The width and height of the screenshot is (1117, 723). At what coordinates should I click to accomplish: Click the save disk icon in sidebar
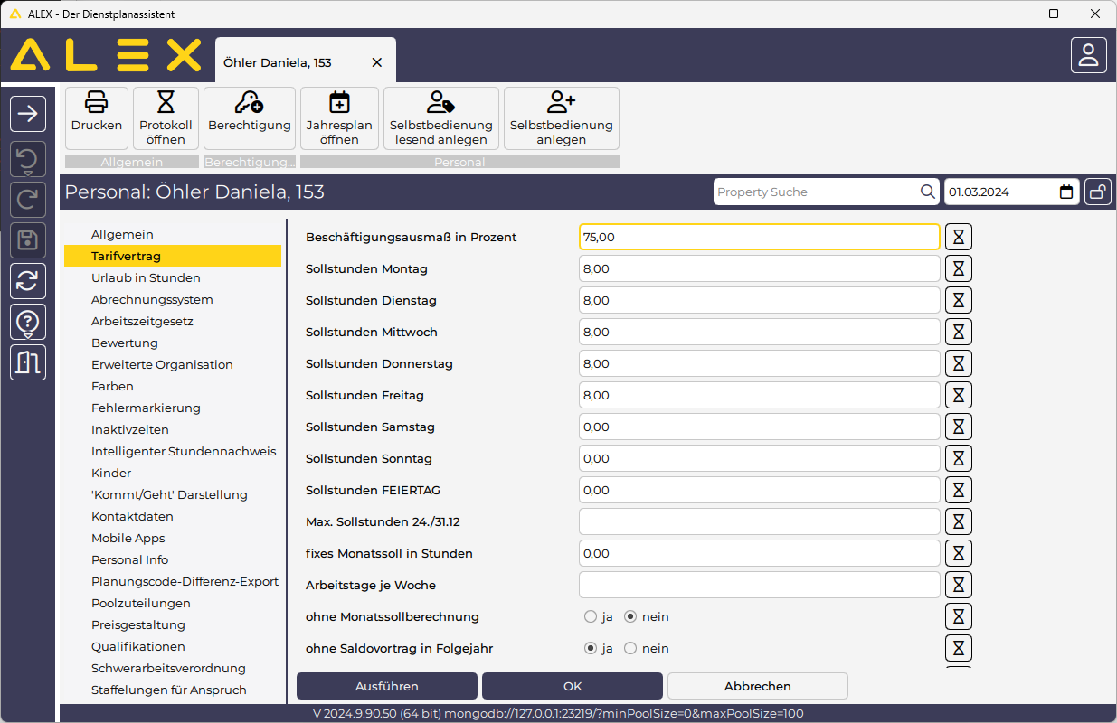click(x=28, y=239)
